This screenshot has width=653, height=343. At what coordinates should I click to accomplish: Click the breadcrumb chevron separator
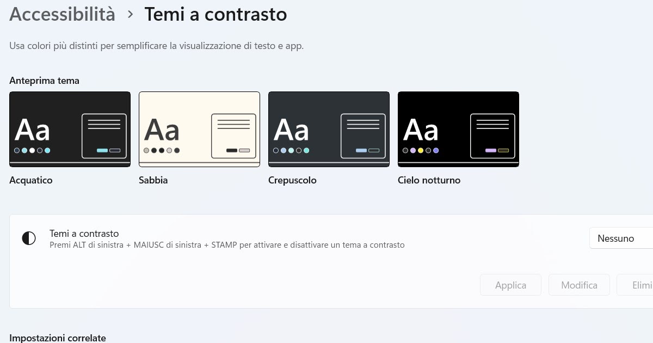pyautogui.click(x=130, y=14)
